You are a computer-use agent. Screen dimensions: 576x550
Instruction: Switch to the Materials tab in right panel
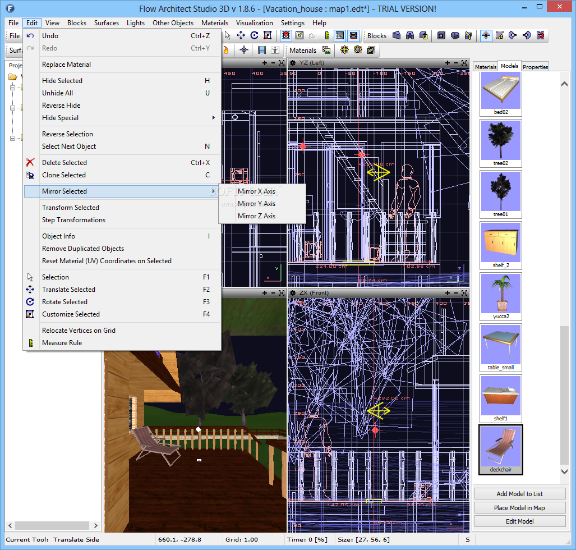click(485, 67)
